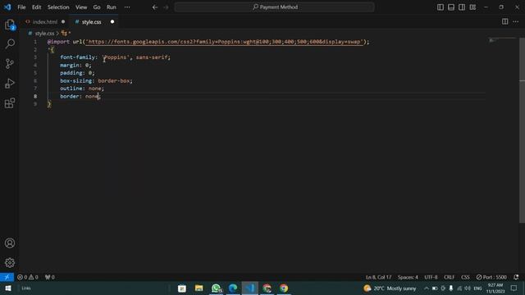Open the Google Fonts import URL link

[224, 42]
